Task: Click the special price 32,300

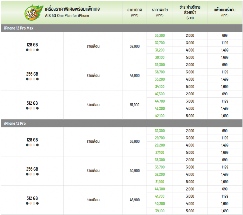Action: coord(160,131)
